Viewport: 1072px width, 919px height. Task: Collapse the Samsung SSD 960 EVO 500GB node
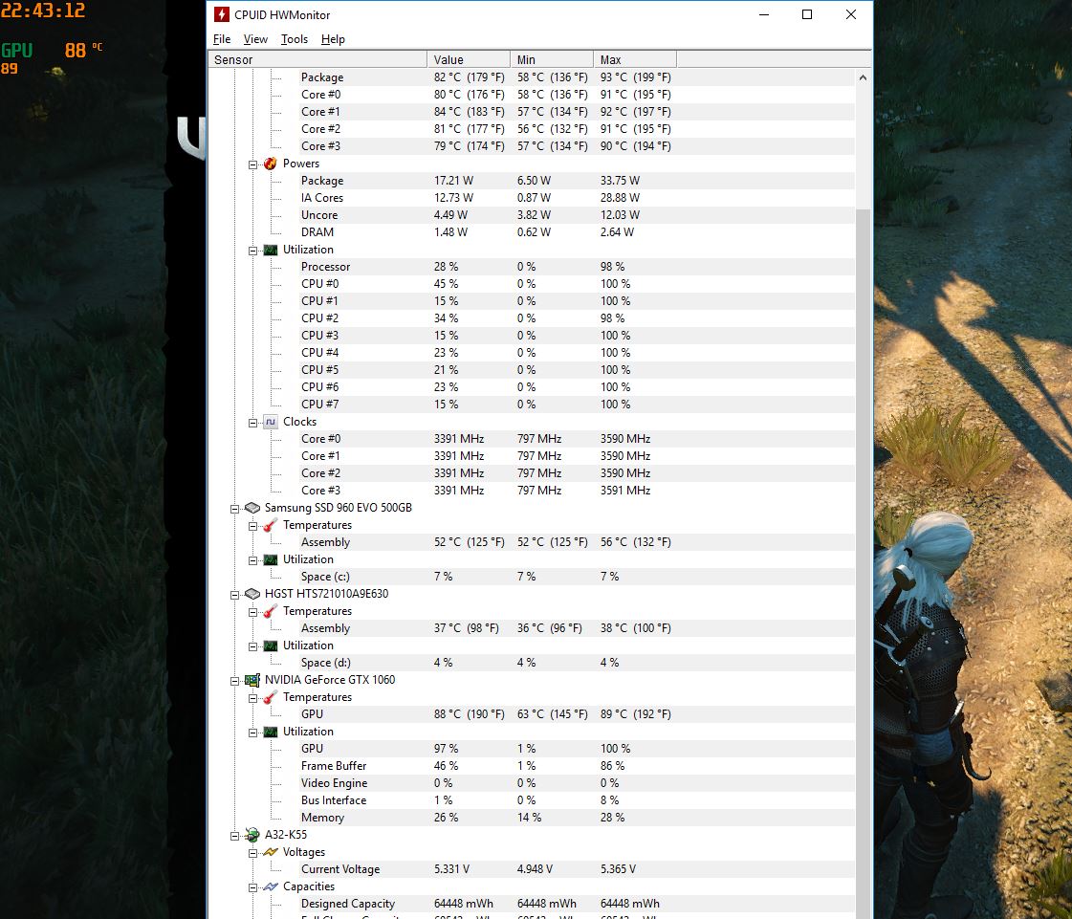pyautogui.click(x=234, y=509)
